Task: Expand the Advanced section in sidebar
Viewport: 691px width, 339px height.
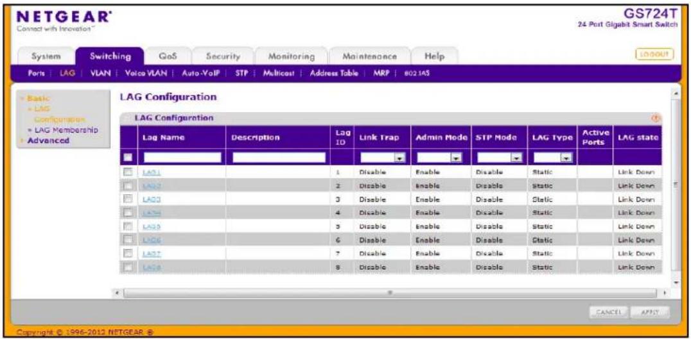Action: [48, 141]
